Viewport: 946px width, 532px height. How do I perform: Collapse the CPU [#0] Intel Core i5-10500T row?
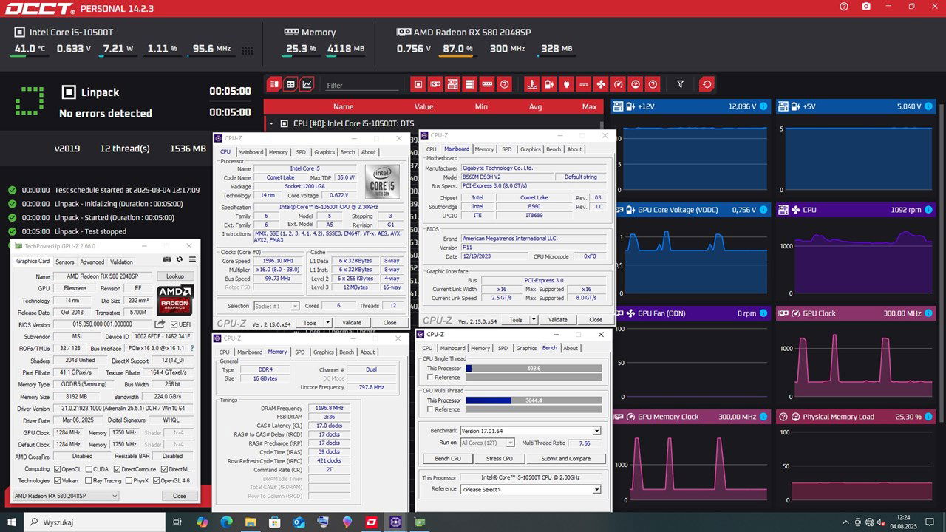pos(271,123)
